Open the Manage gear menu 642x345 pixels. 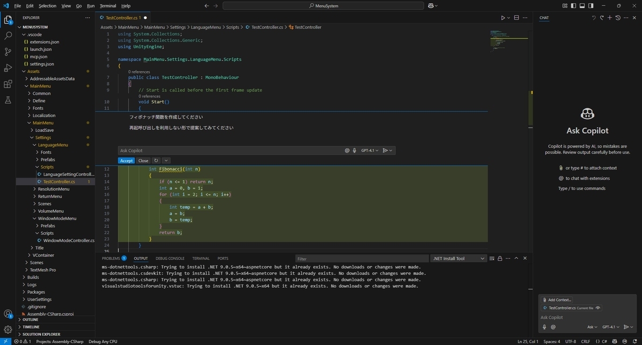click(x=8, y=329)
